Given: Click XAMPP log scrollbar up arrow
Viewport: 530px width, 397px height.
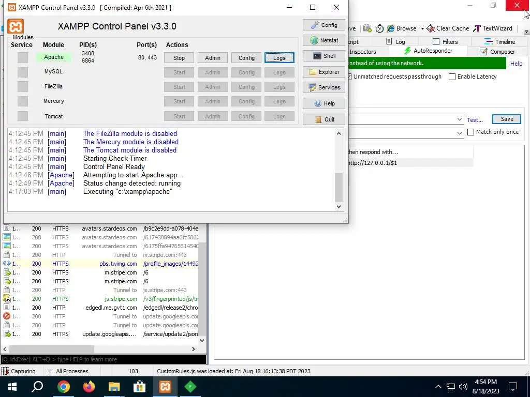Looking at the screenshot, I should coord(338,134).
